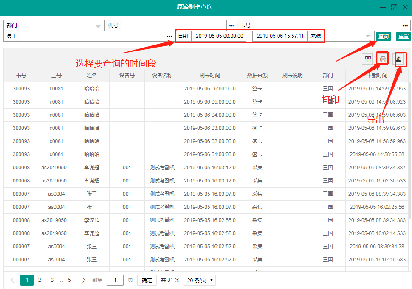The width and height of the screenshot is (412, 289).
Task: Sort by the 刷卡时间 column header
Action: click(x=210, y=76)
